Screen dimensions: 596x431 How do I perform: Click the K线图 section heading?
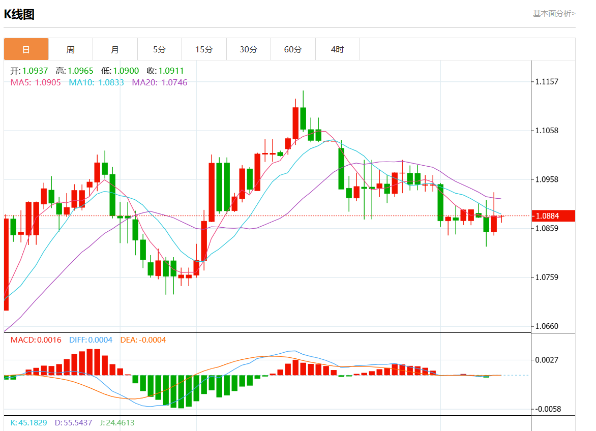19,14
